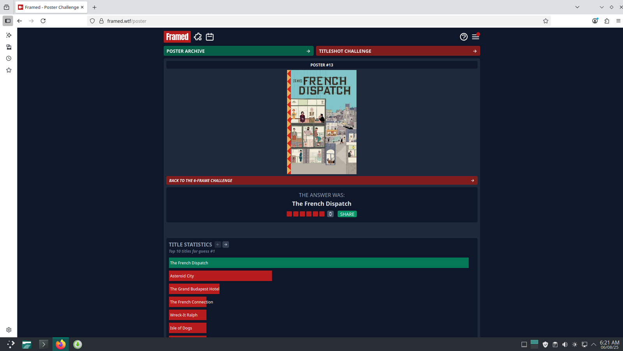Open the help question mark icon
This screenshot has width=623, height=351.
[463, 37]
